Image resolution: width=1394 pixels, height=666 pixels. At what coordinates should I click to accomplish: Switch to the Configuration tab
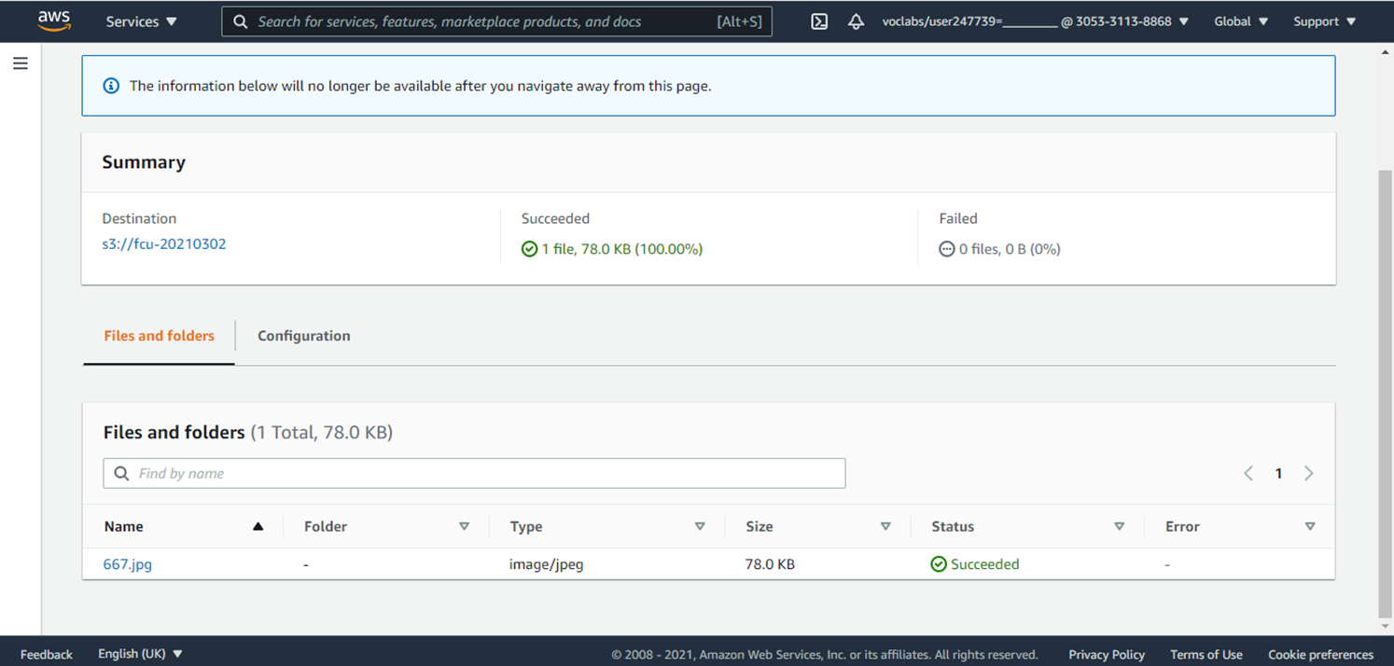304,336
